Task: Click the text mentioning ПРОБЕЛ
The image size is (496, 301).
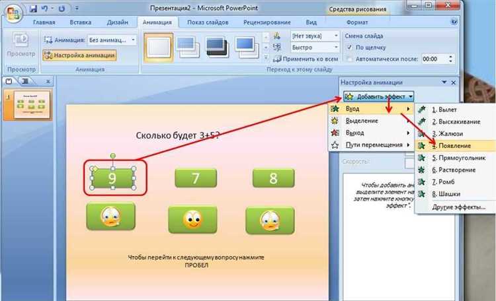Action: [196, 261]
